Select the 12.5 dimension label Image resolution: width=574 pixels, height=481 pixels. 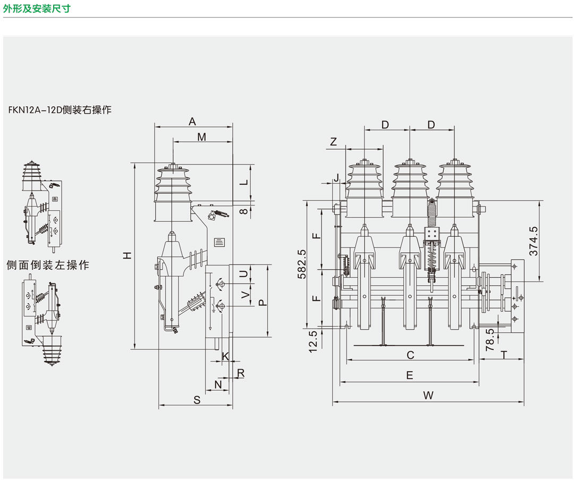click(313, 341)
